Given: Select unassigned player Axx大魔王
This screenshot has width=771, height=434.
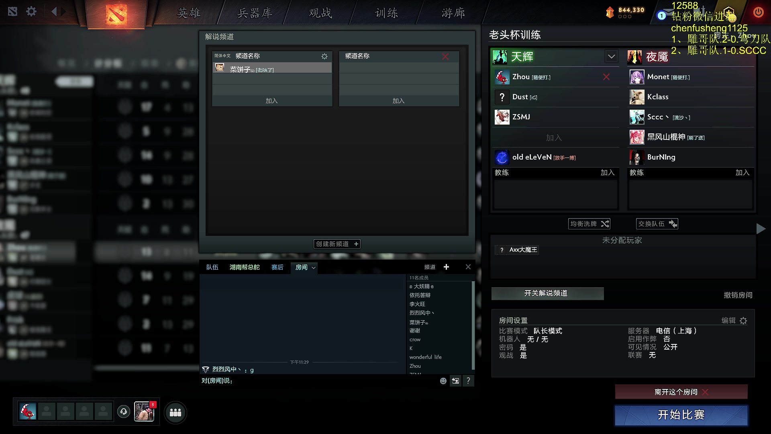Looking at the screenshot, I should 517,250.
